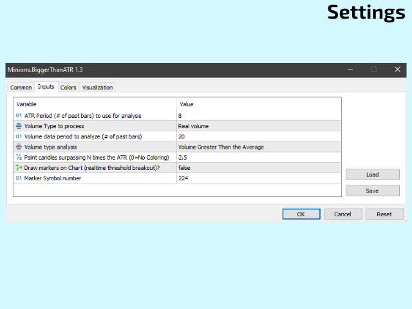Toggle the 'false' value for Draw markers
412x309 pixels.
(259, 167)
